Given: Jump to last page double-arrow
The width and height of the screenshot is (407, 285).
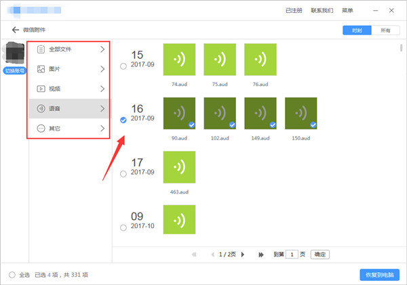Looking at the screenshot, I should [261, 255].
